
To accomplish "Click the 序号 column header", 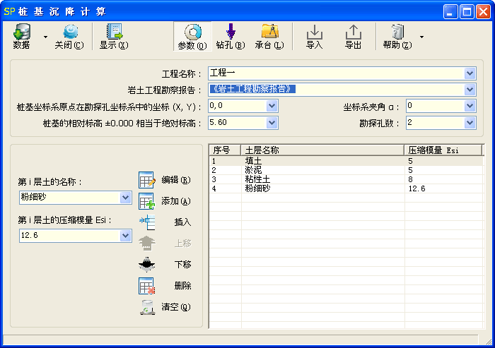I will point(225,150).
